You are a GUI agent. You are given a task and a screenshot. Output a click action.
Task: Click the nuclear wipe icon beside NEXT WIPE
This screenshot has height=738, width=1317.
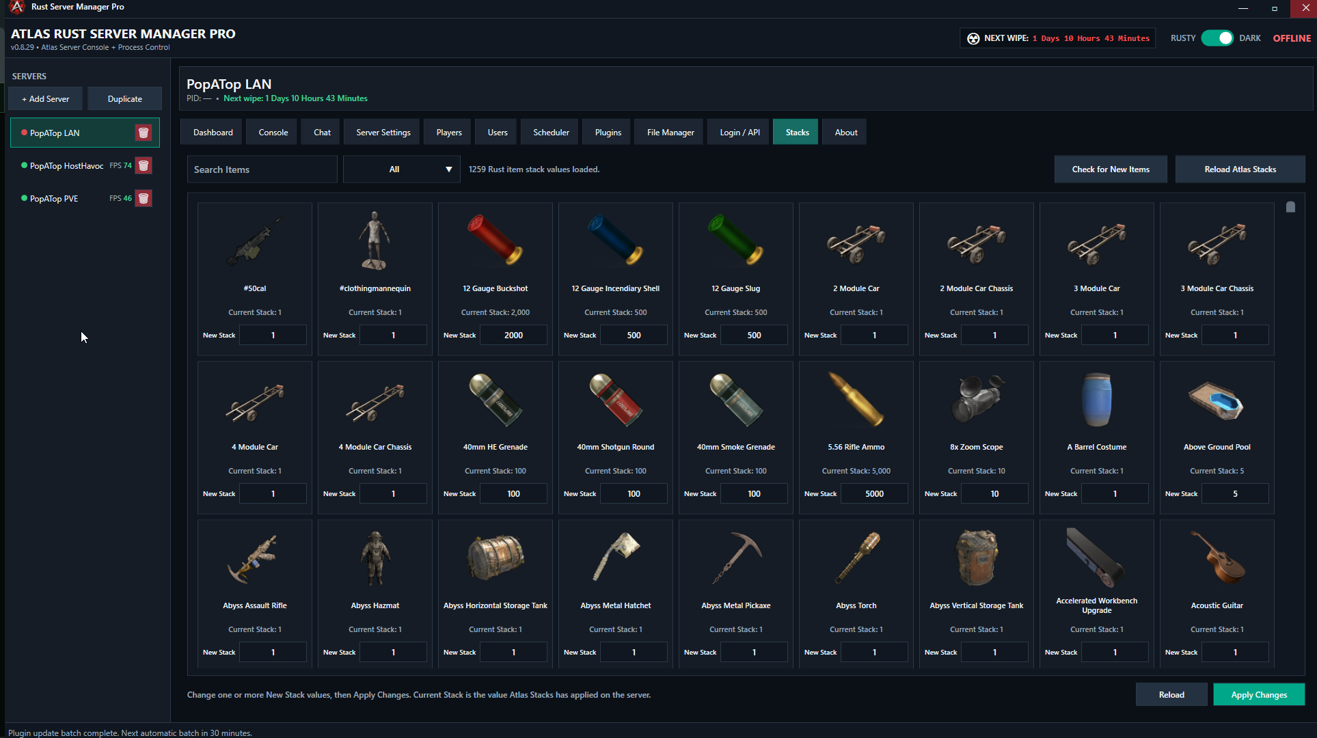973,38
